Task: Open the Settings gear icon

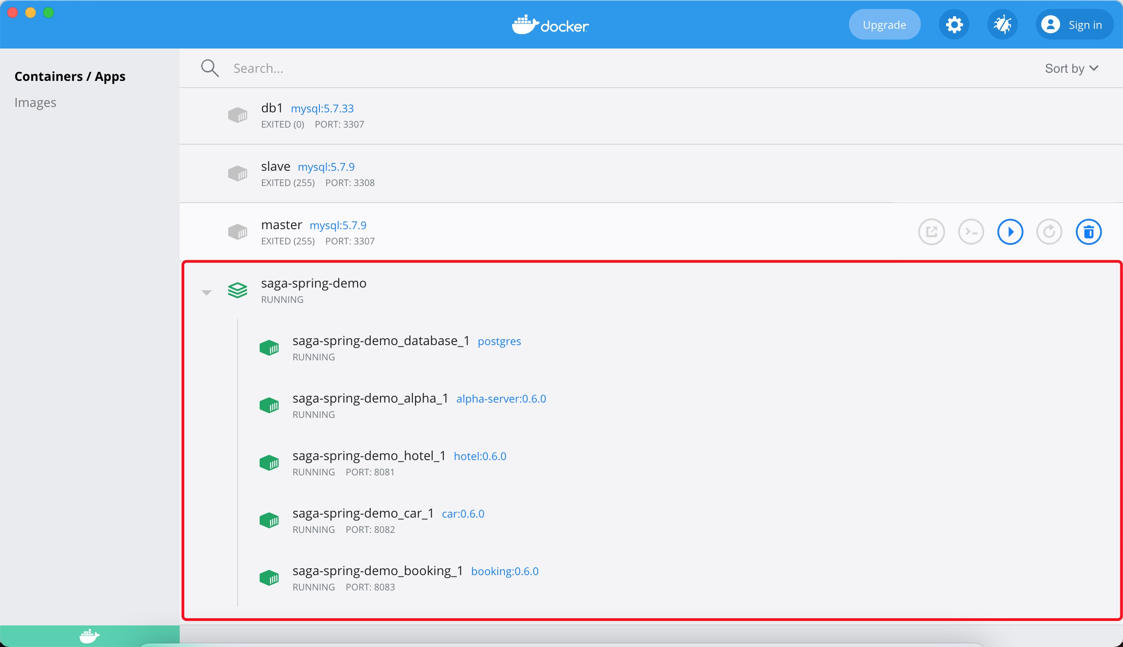Action: pos(954,25)
